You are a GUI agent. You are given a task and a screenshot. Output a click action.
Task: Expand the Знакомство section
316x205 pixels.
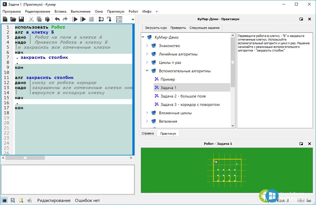[x=147, y=46]
